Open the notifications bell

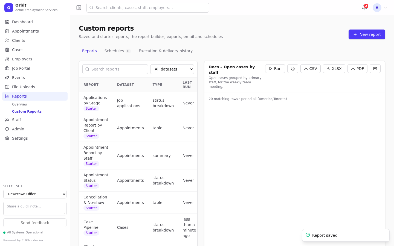click(364, 8)
